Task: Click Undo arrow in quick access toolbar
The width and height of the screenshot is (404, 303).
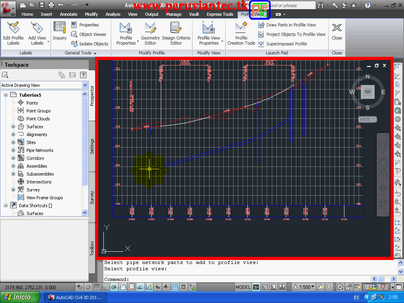Action: point(61,5)
